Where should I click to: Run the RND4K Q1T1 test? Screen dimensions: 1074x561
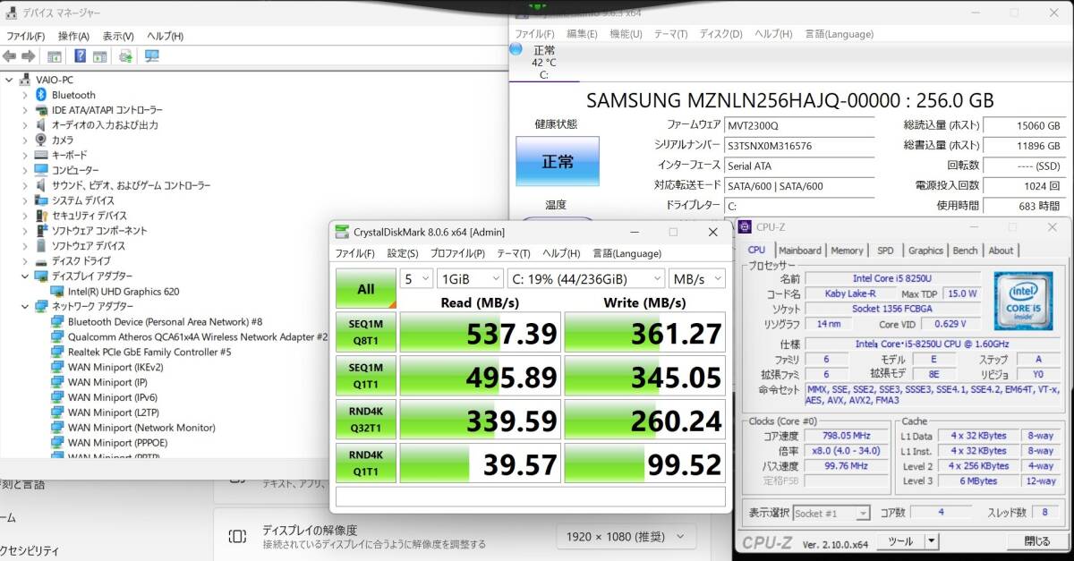365,463
